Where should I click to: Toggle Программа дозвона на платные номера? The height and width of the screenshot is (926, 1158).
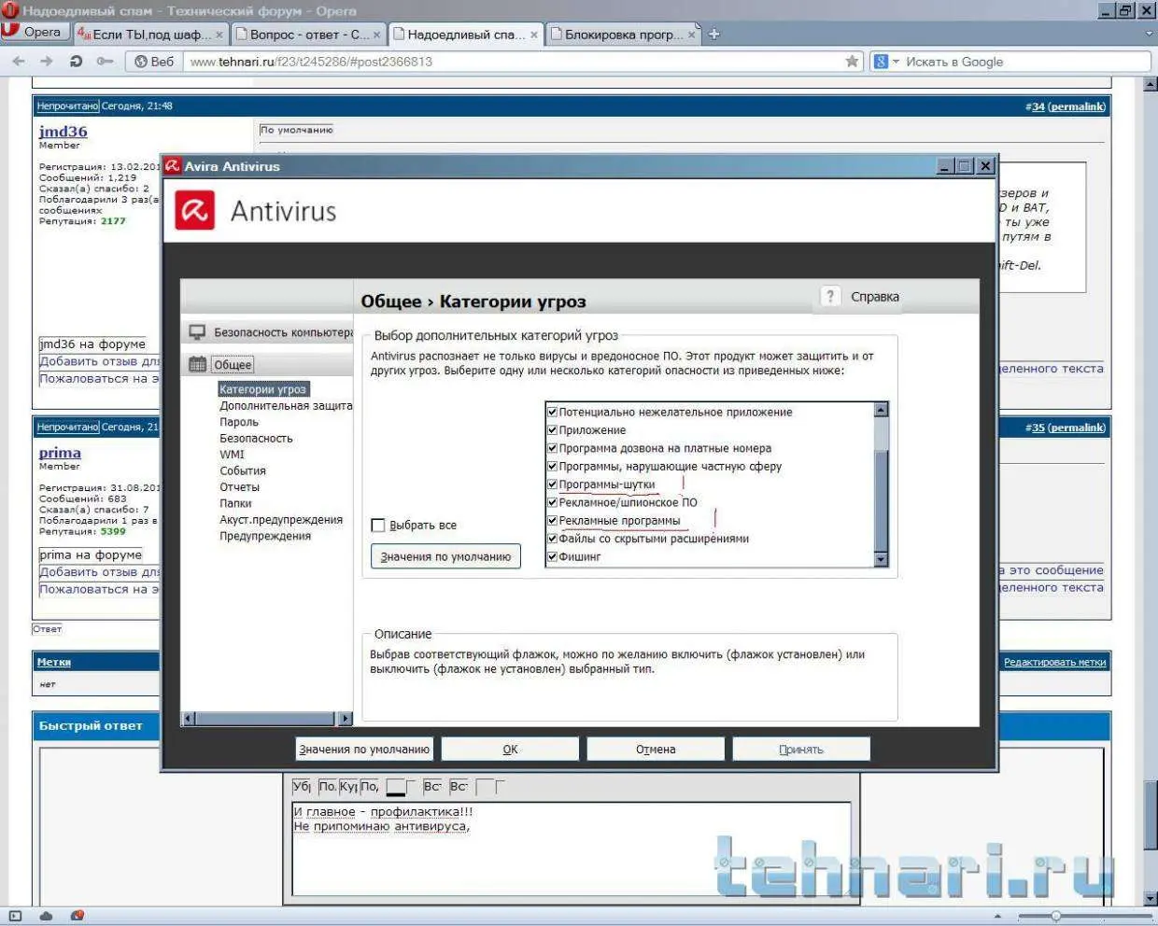[x=552, y=448]
